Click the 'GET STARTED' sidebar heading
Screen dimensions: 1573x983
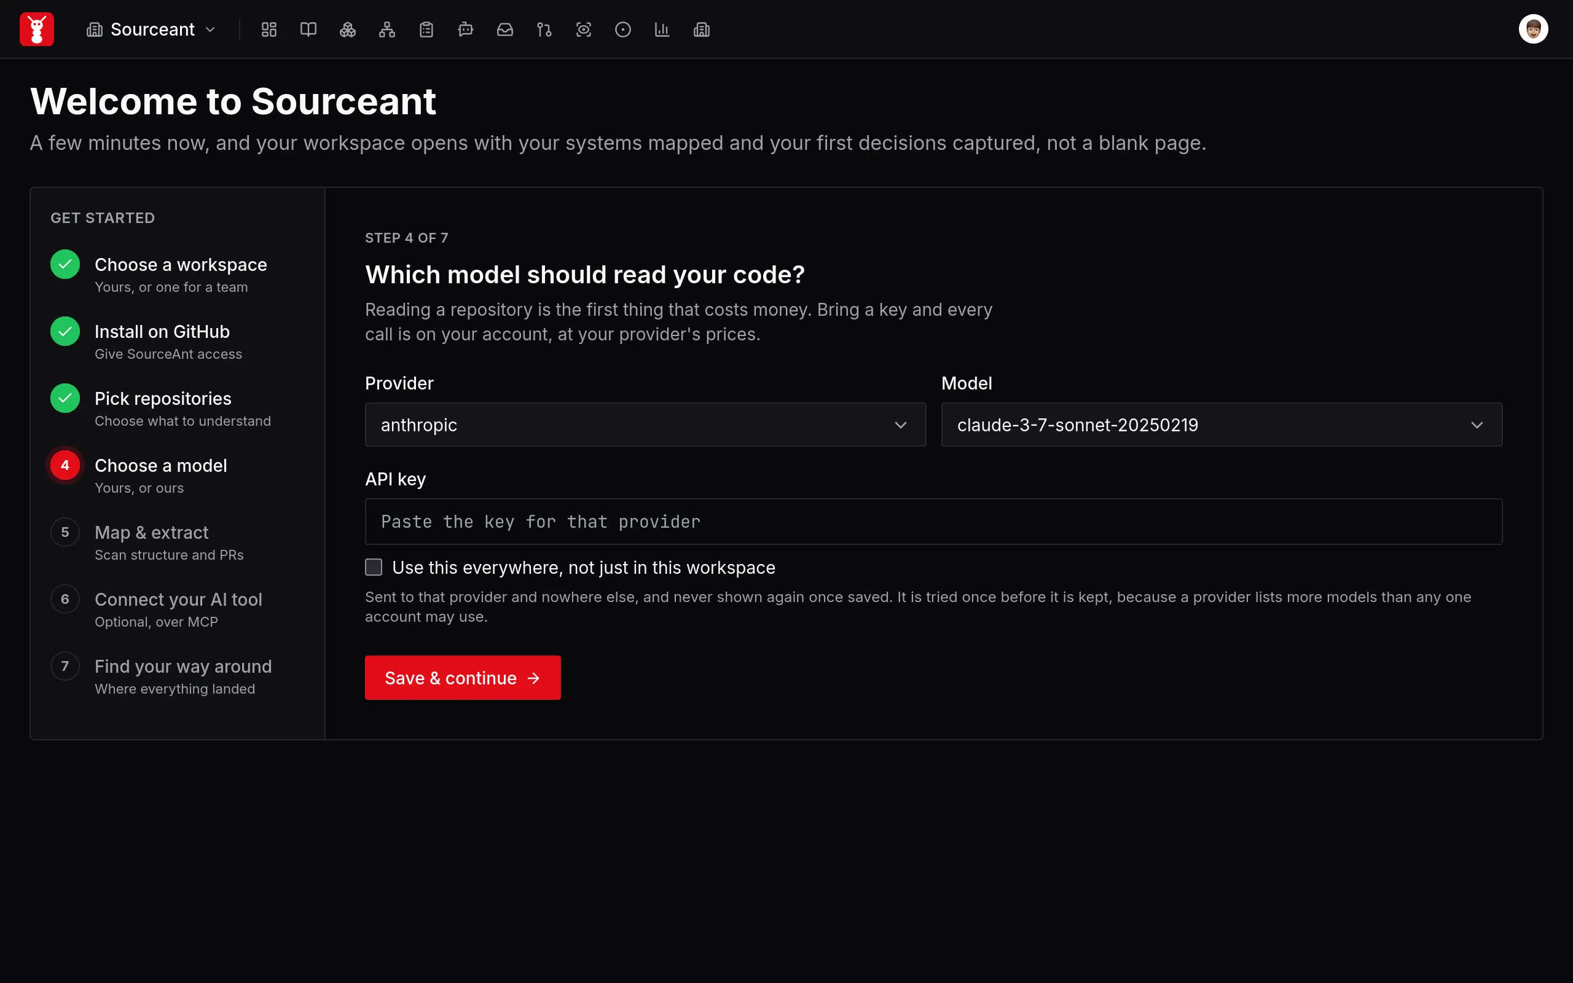pyautogui.click(x=103, y=217)
